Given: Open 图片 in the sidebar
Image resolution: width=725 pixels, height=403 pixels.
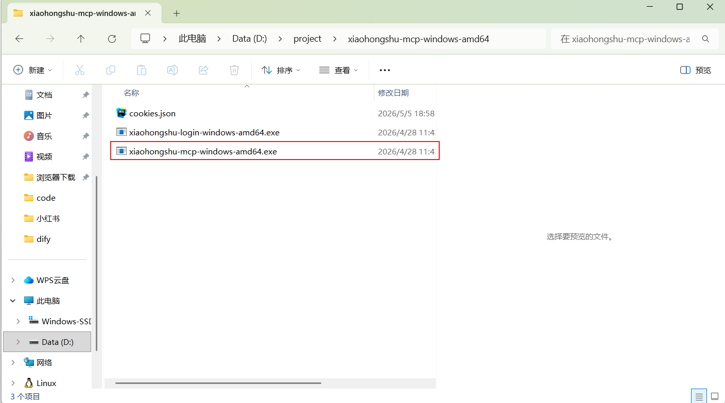Looking at the screenshot, I should pos(44,116).
